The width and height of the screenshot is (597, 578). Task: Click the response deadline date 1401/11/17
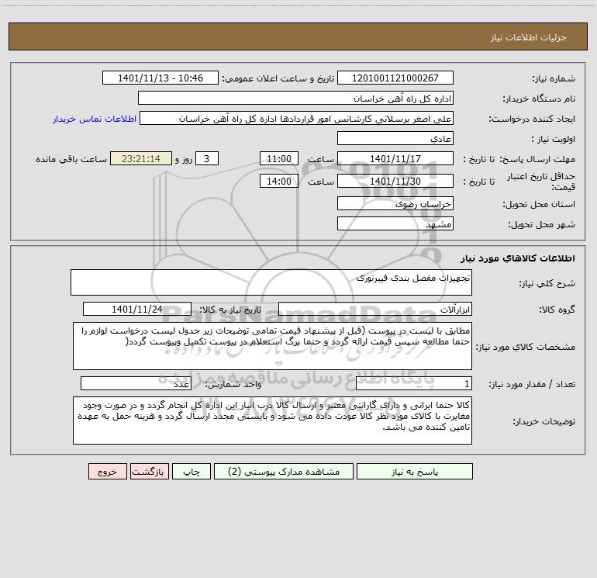click(x=395, y=158)
